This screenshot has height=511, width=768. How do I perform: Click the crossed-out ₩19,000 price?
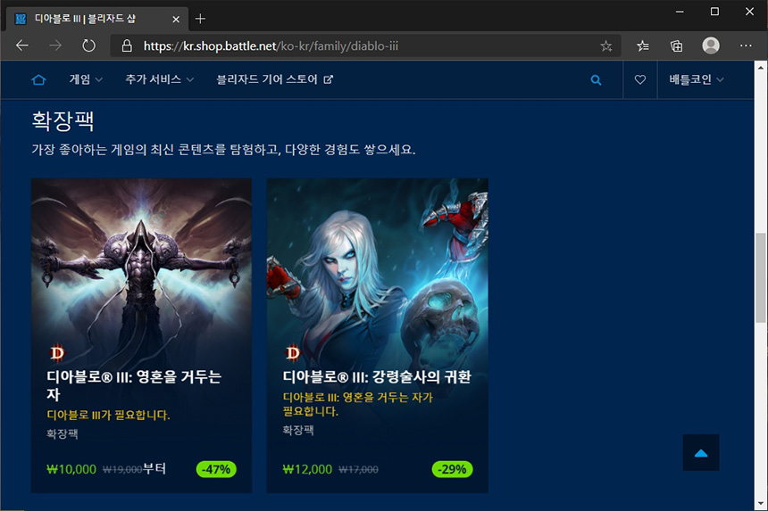122,470
